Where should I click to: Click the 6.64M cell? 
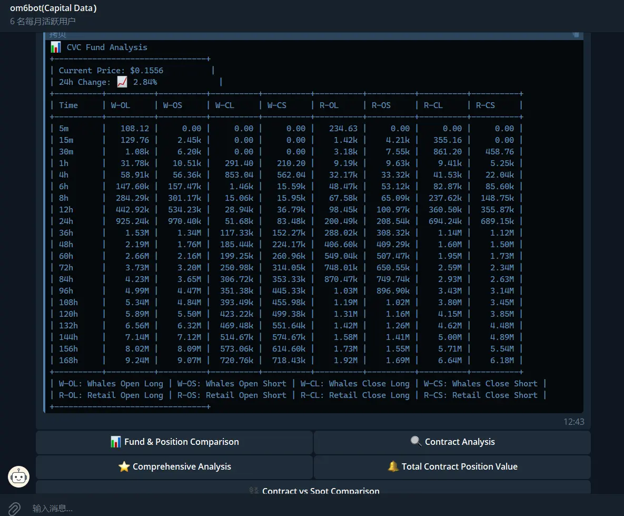tap(450, 360)
